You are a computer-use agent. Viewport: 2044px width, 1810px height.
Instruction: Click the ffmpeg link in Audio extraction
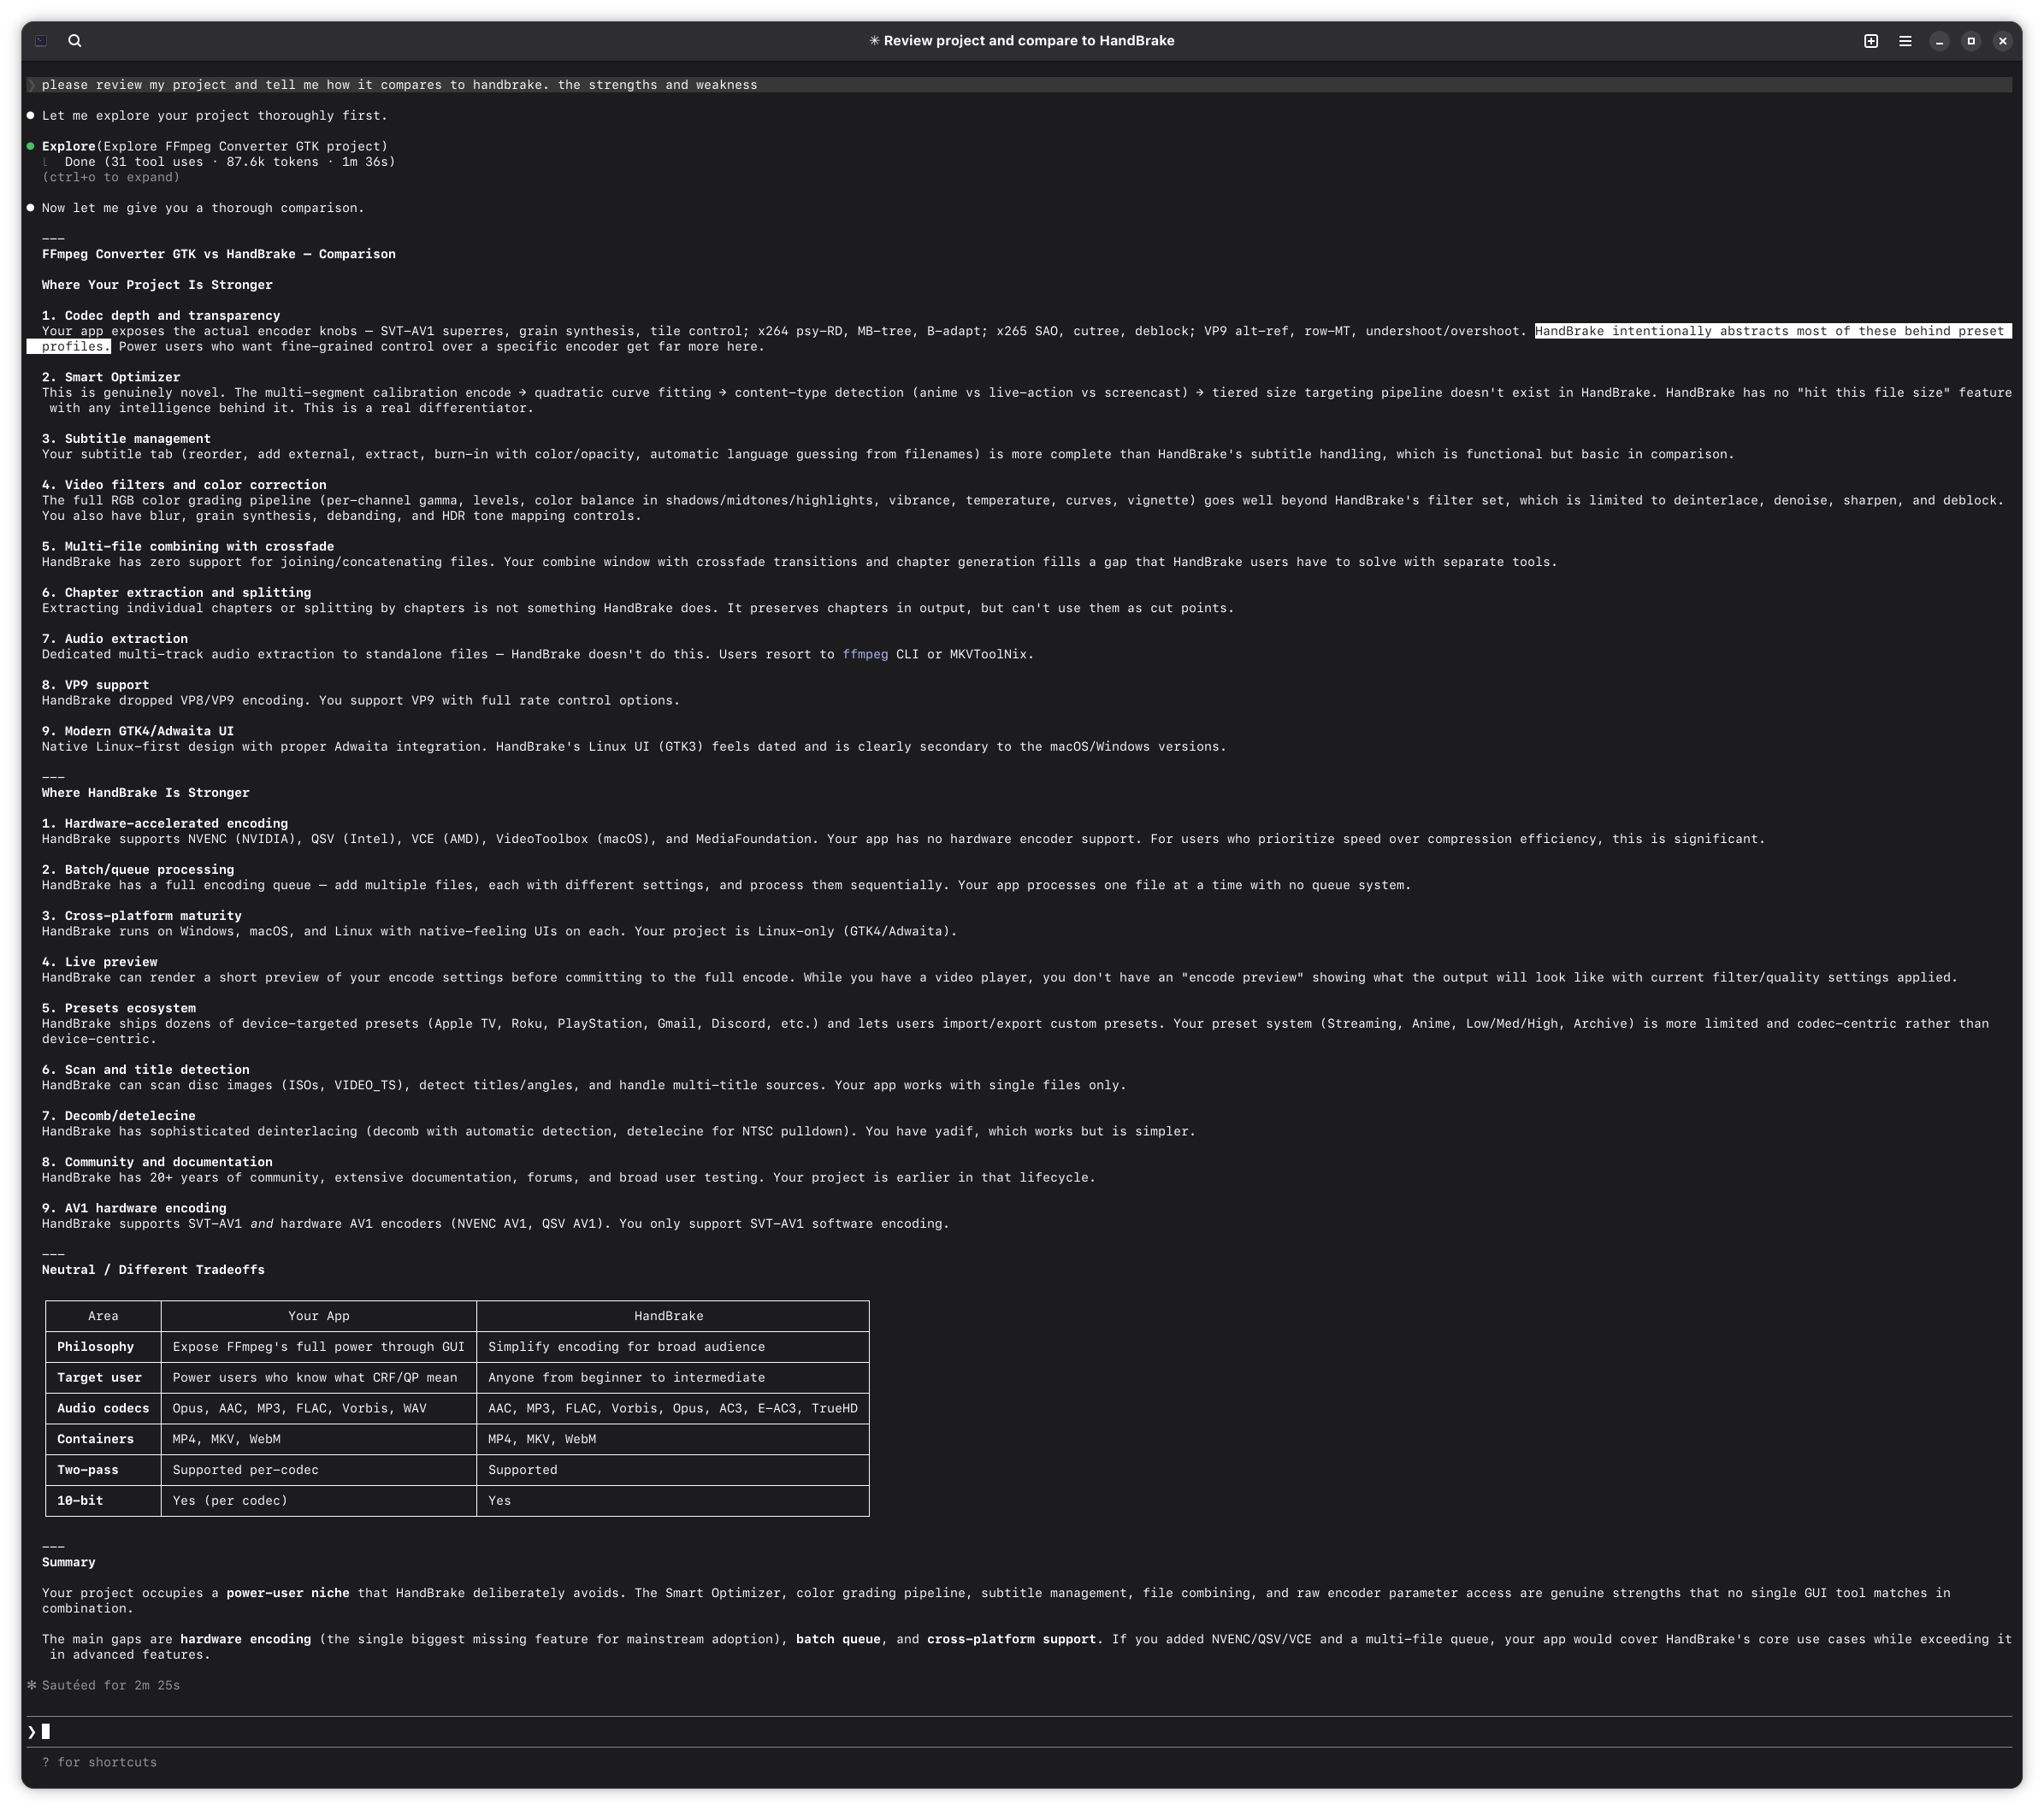[x=864, y=655]
